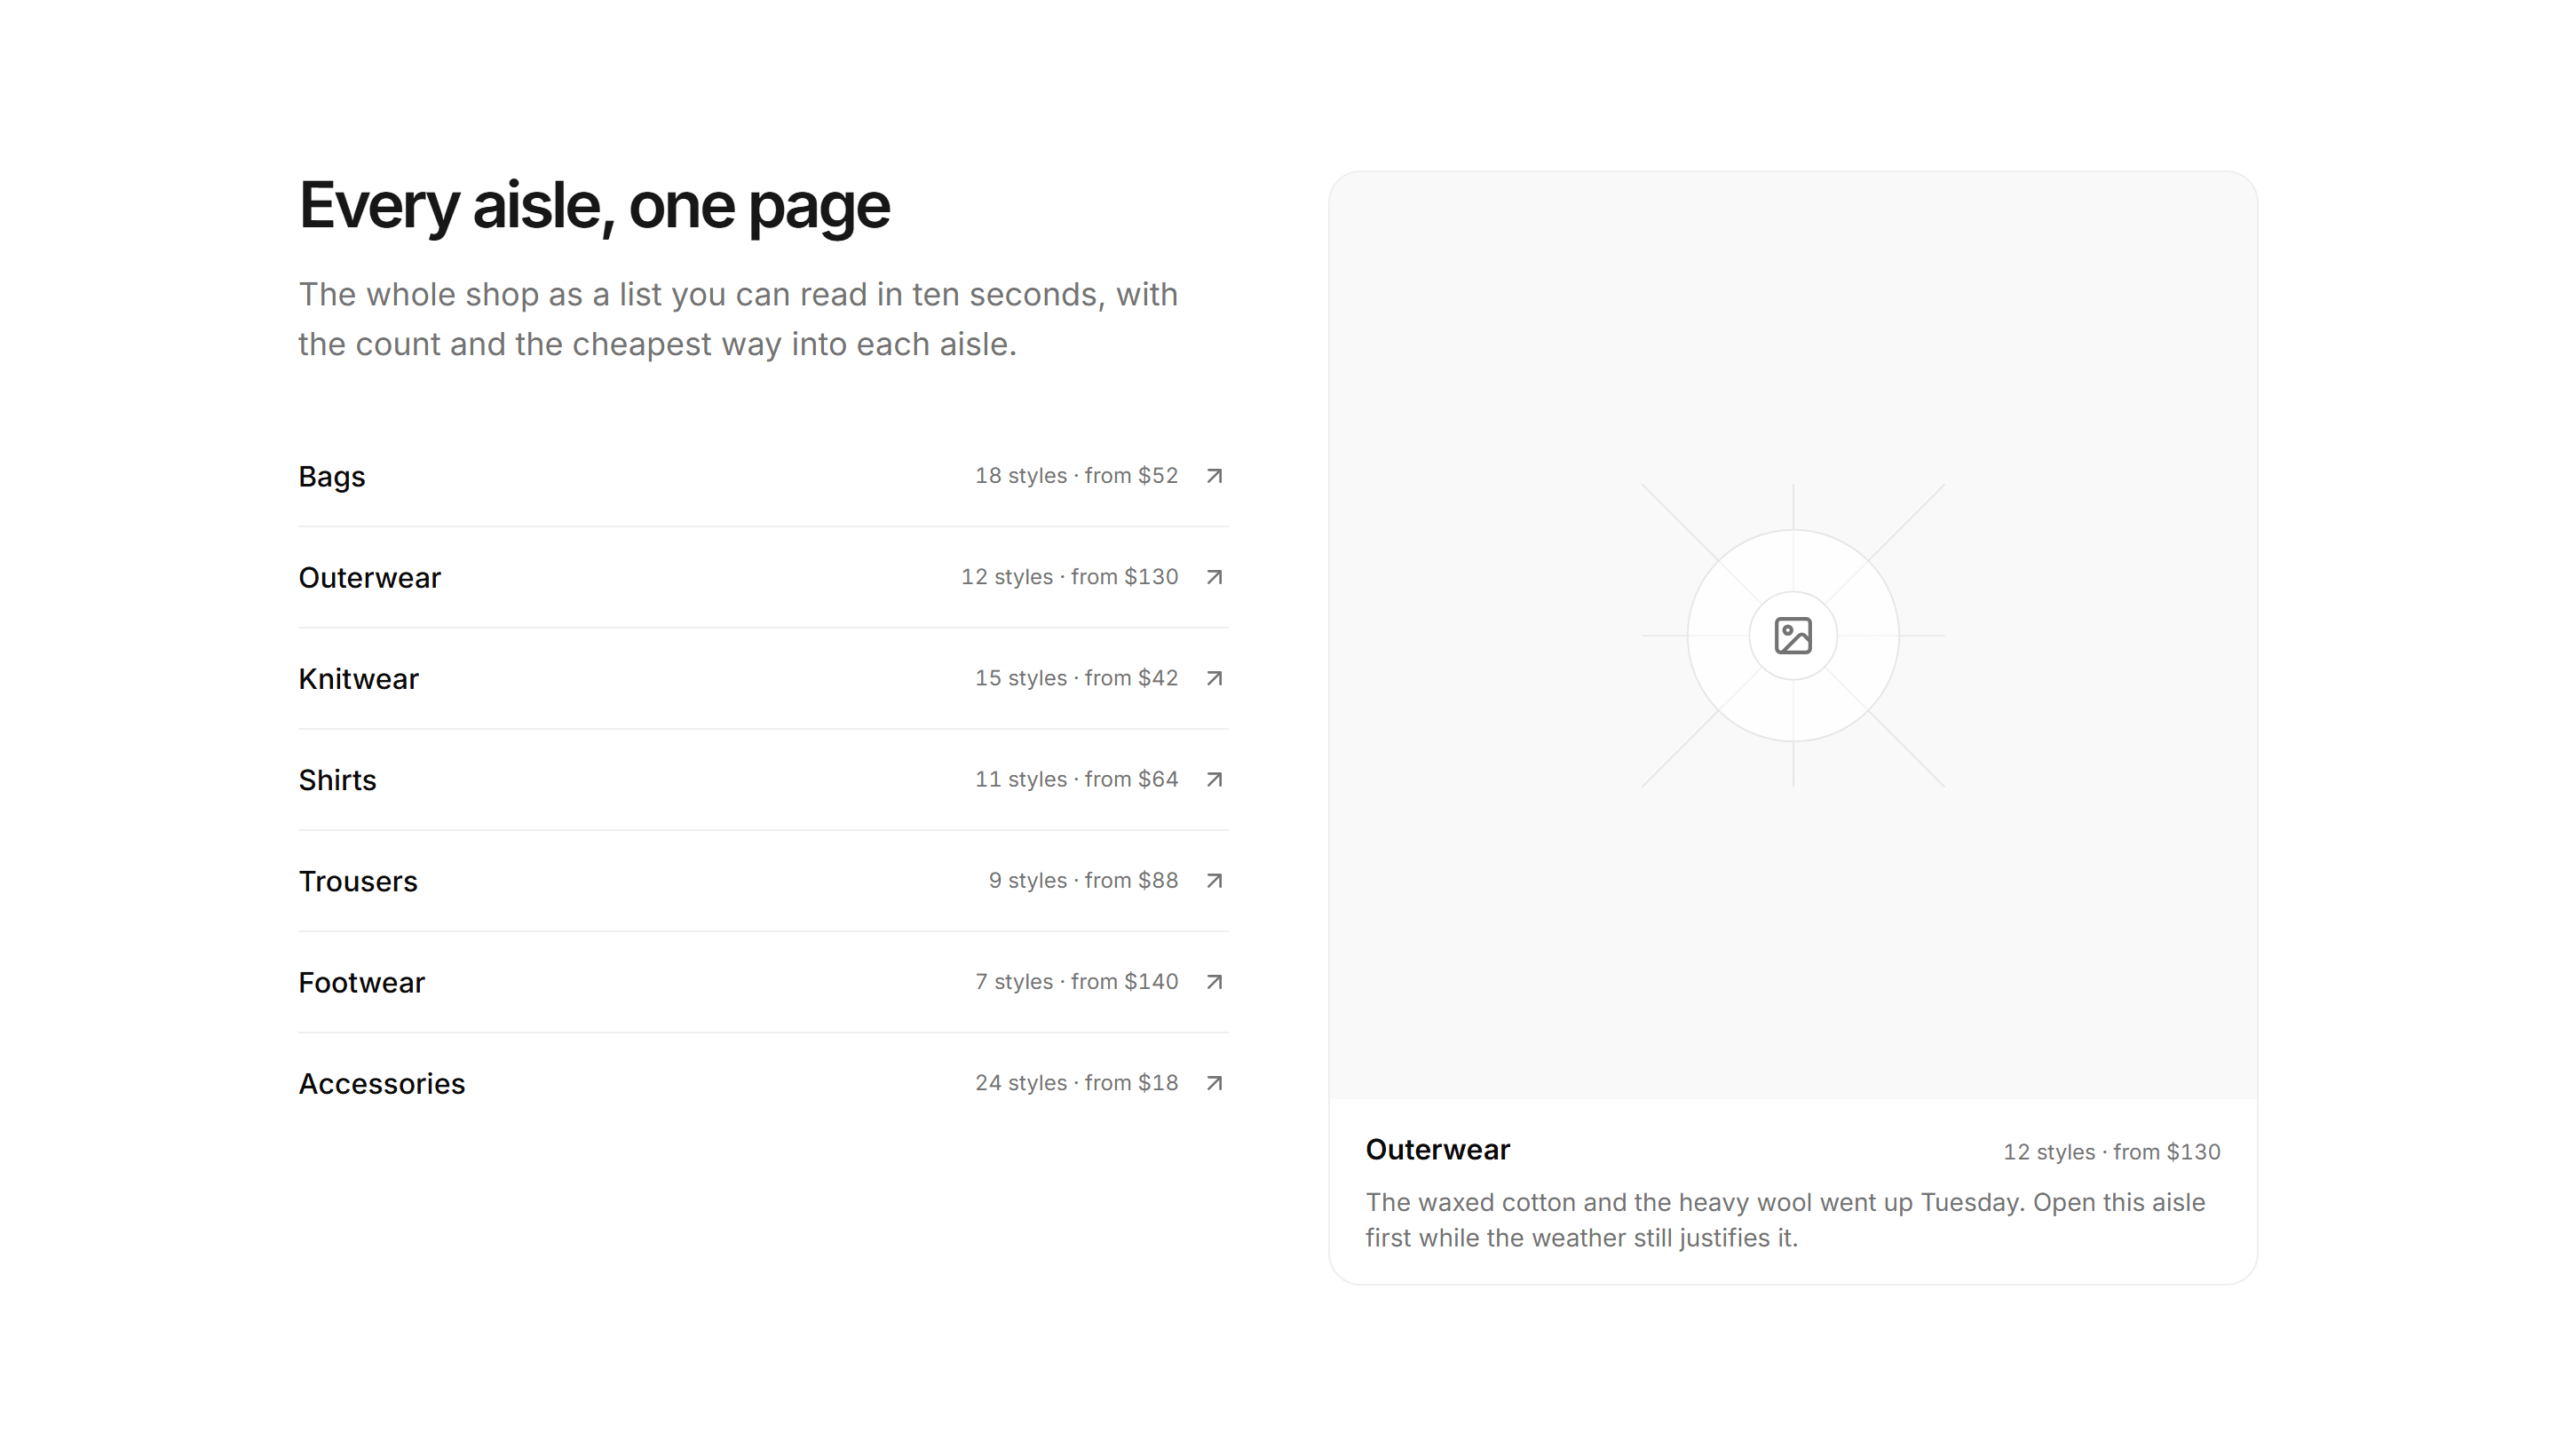The height and width of the screenshot is (1456, 2557).
Task: Go to the Knitwear aisle
Action: pos(763,678)
